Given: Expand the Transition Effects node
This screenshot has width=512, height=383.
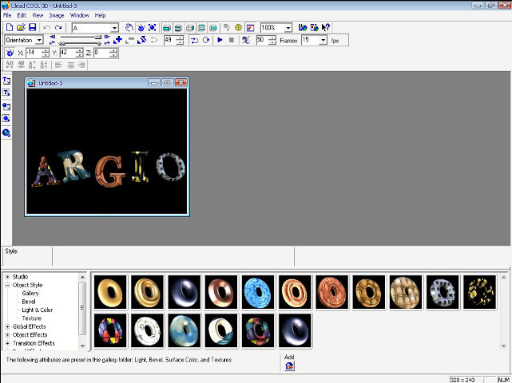Looking at the screenshot, I should (x=7, y=343).
